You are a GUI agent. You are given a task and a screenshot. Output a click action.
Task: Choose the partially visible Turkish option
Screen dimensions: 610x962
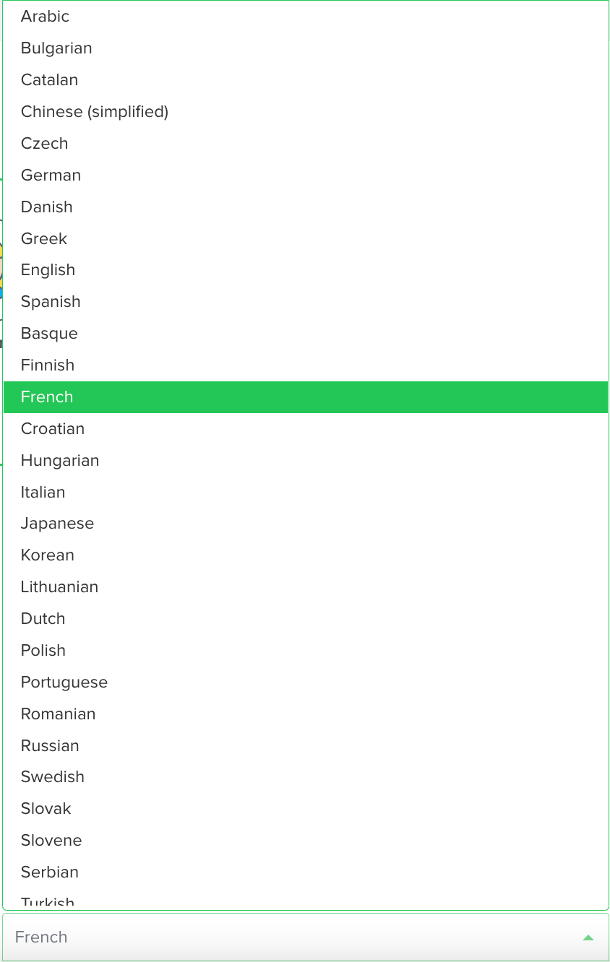[x=305, y=899]
